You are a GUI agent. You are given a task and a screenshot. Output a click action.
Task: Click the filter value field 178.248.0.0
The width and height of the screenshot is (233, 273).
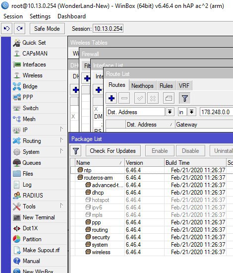point(216,112)
